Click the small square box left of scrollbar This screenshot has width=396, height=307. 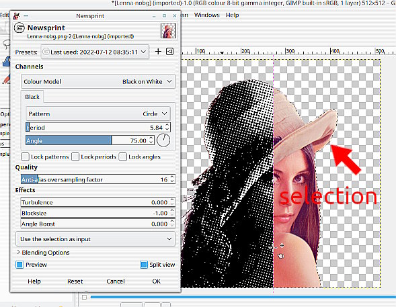click(84, 297)
